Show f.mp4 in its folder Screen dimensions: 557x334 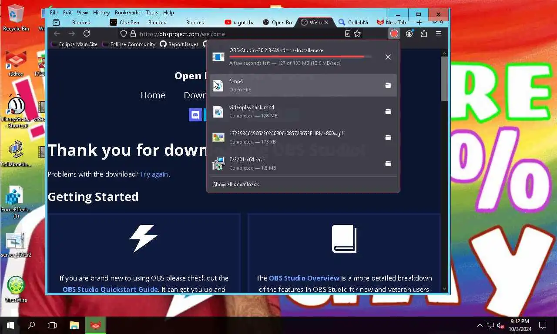pos(388,85)
